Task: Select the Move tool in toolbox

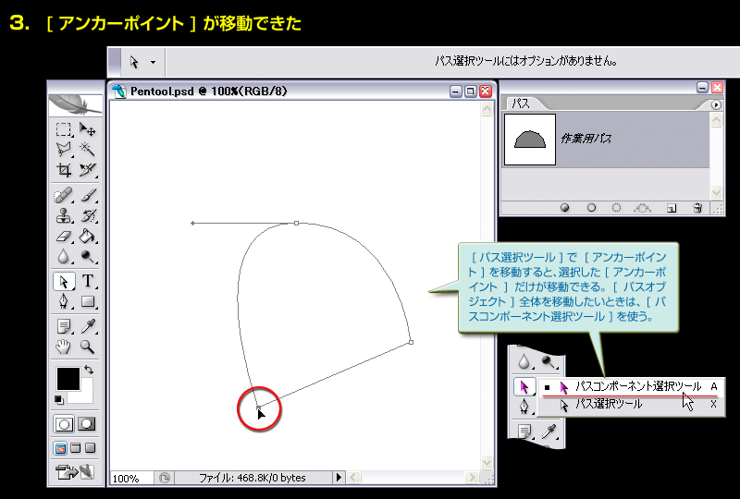Action: (88, 130)
